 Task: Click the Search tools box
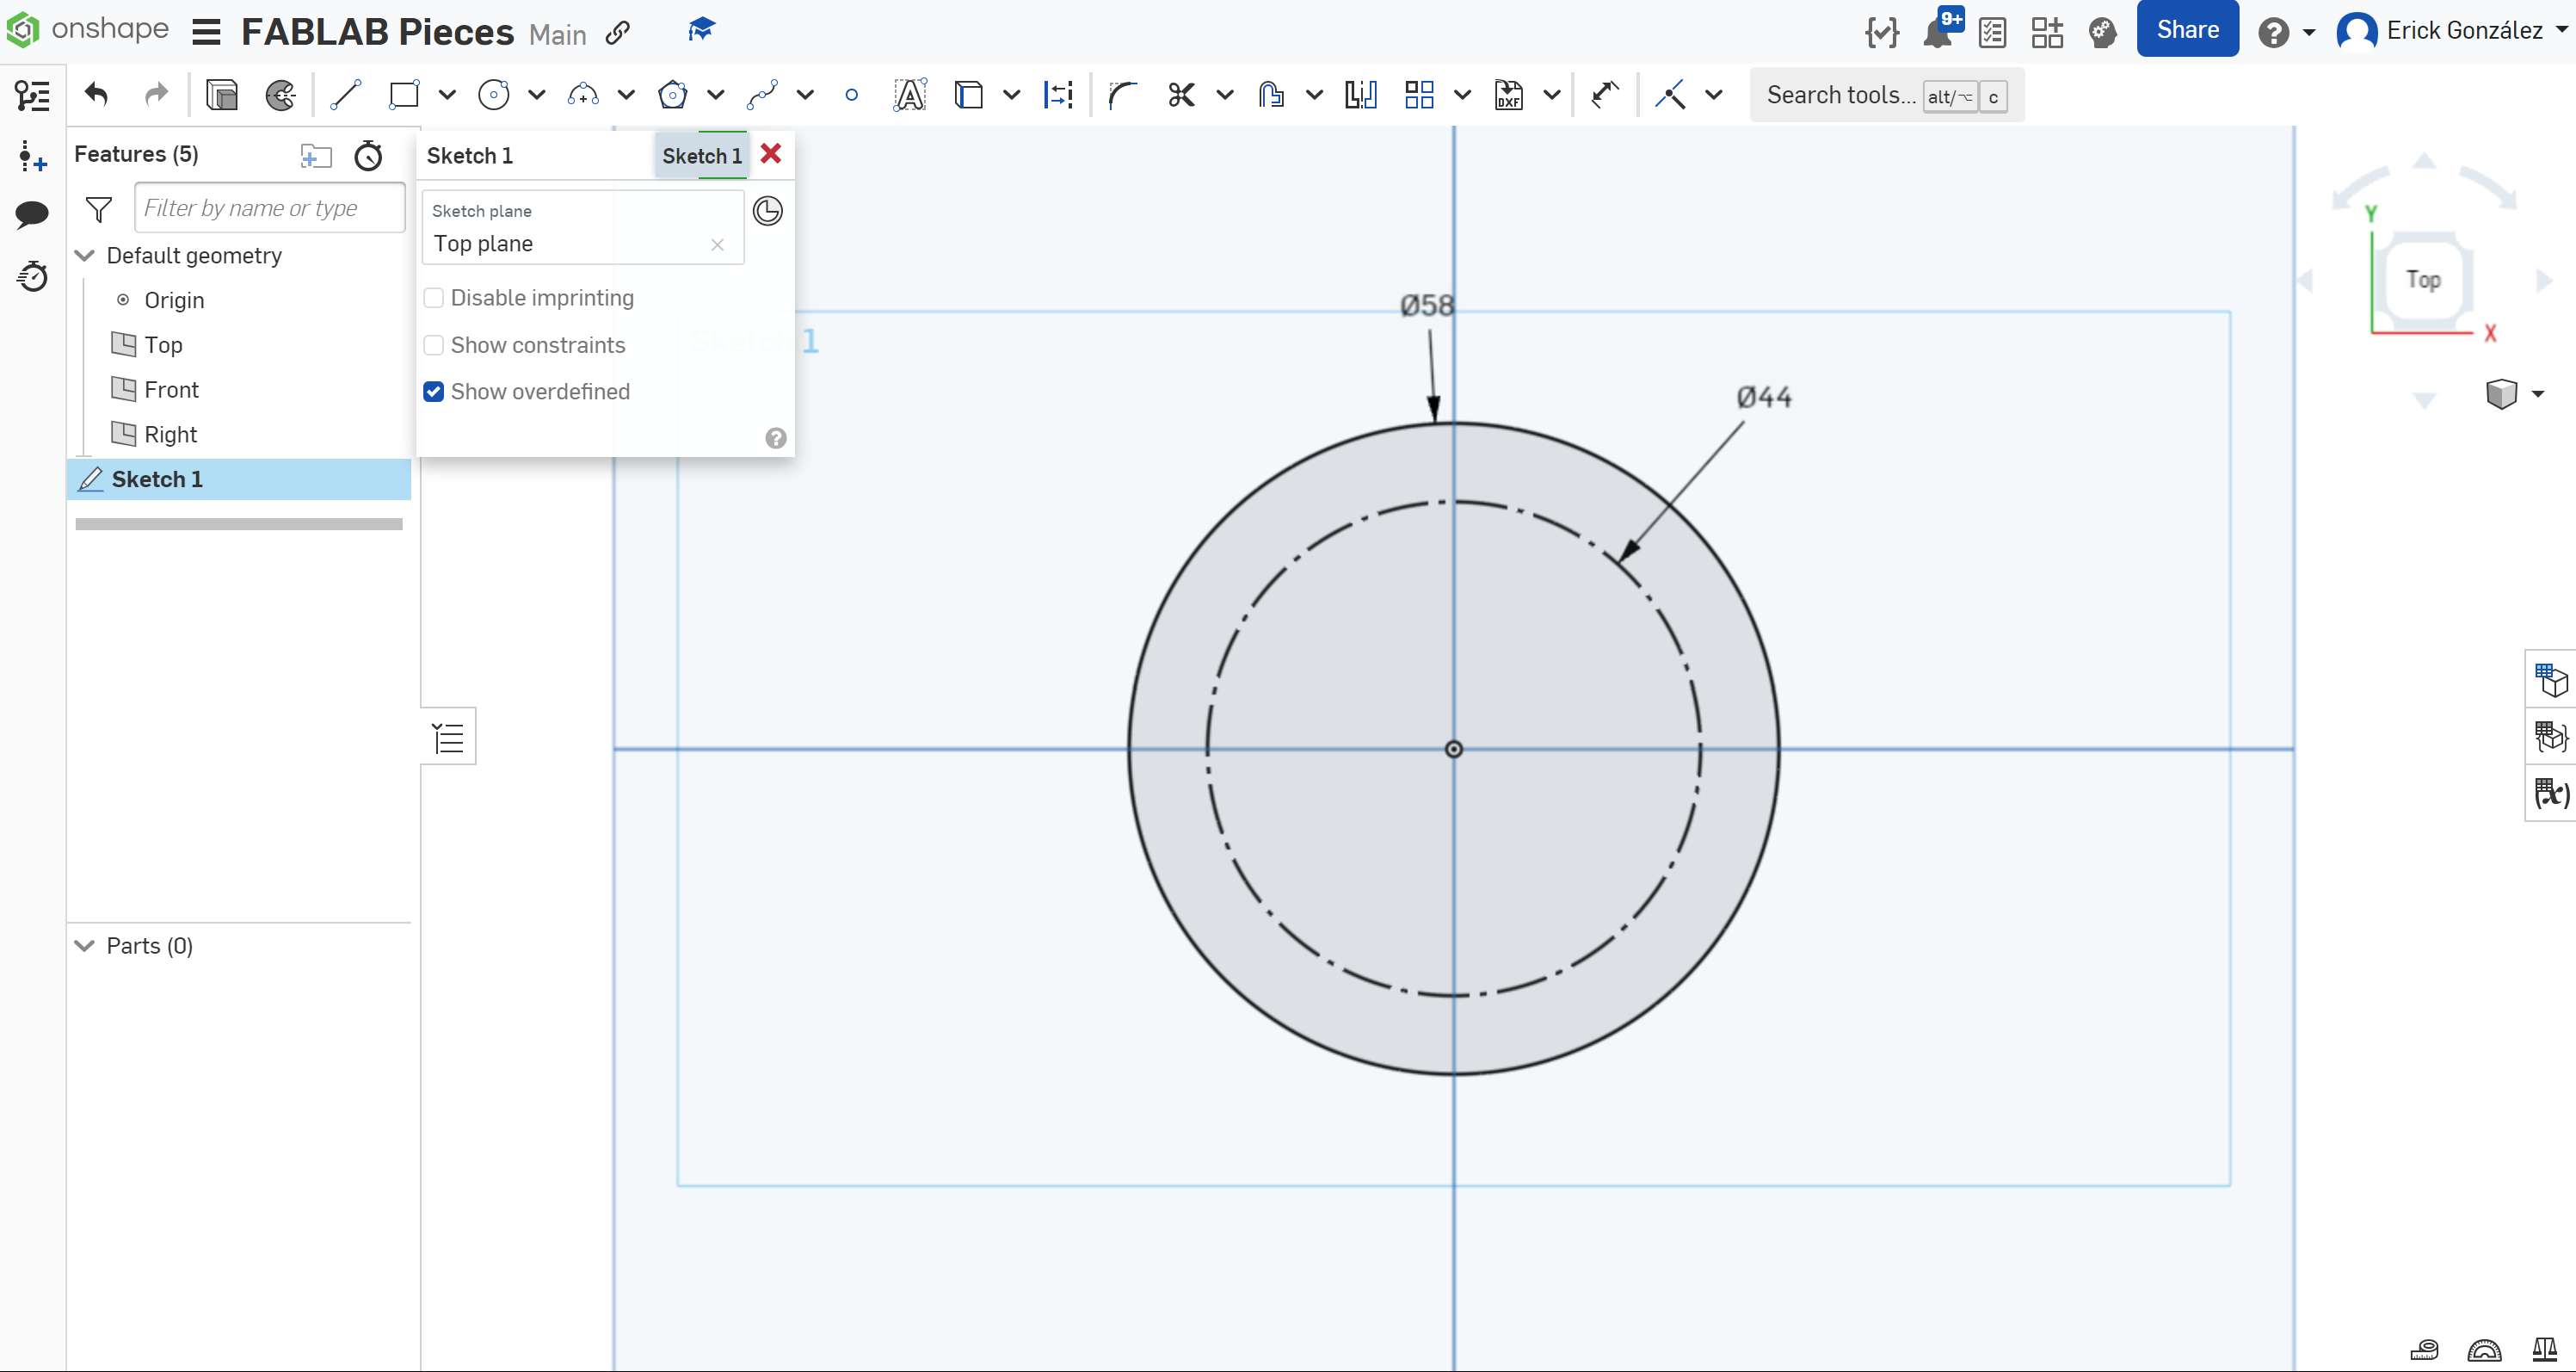1887,95
